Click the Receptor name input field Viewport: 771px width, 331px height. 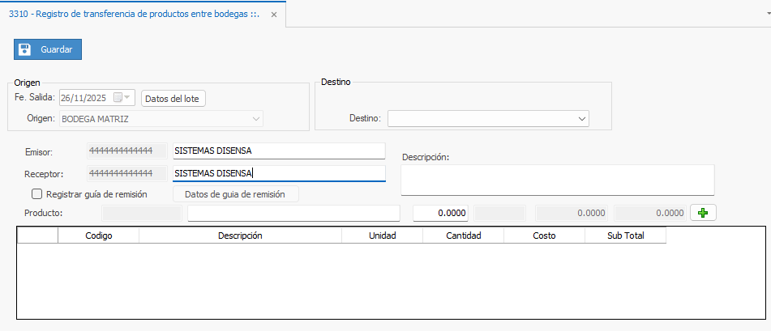[x=278, y=173]
